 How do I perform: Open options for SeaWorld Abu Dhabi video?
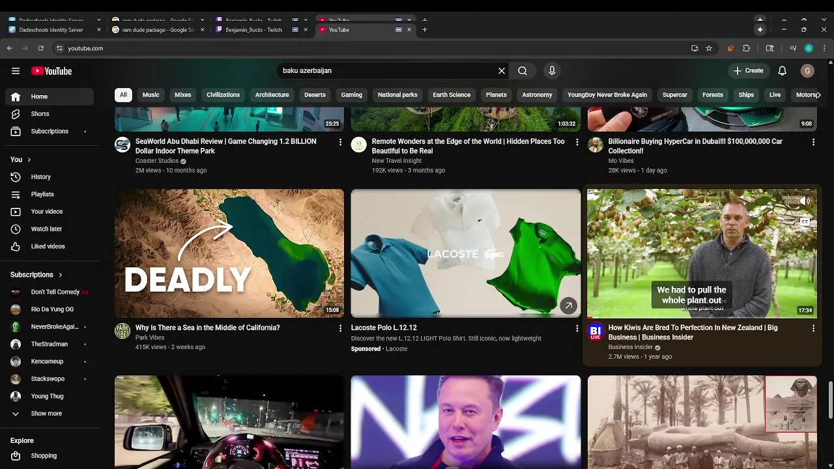point(340,142)
